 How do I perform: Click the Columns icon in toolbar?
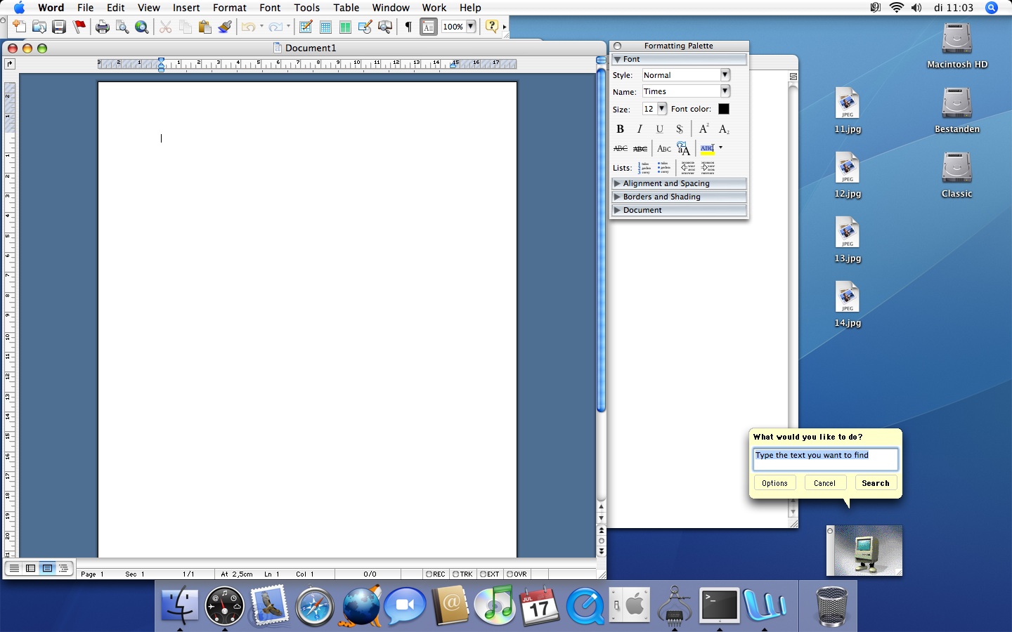pyautogui.click(x=345, y=27)
